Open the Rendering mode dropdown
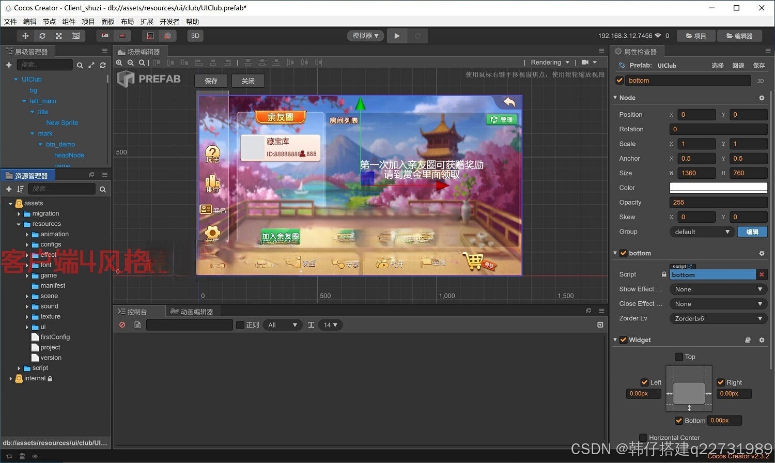The image size is (775, 463). 550,63
